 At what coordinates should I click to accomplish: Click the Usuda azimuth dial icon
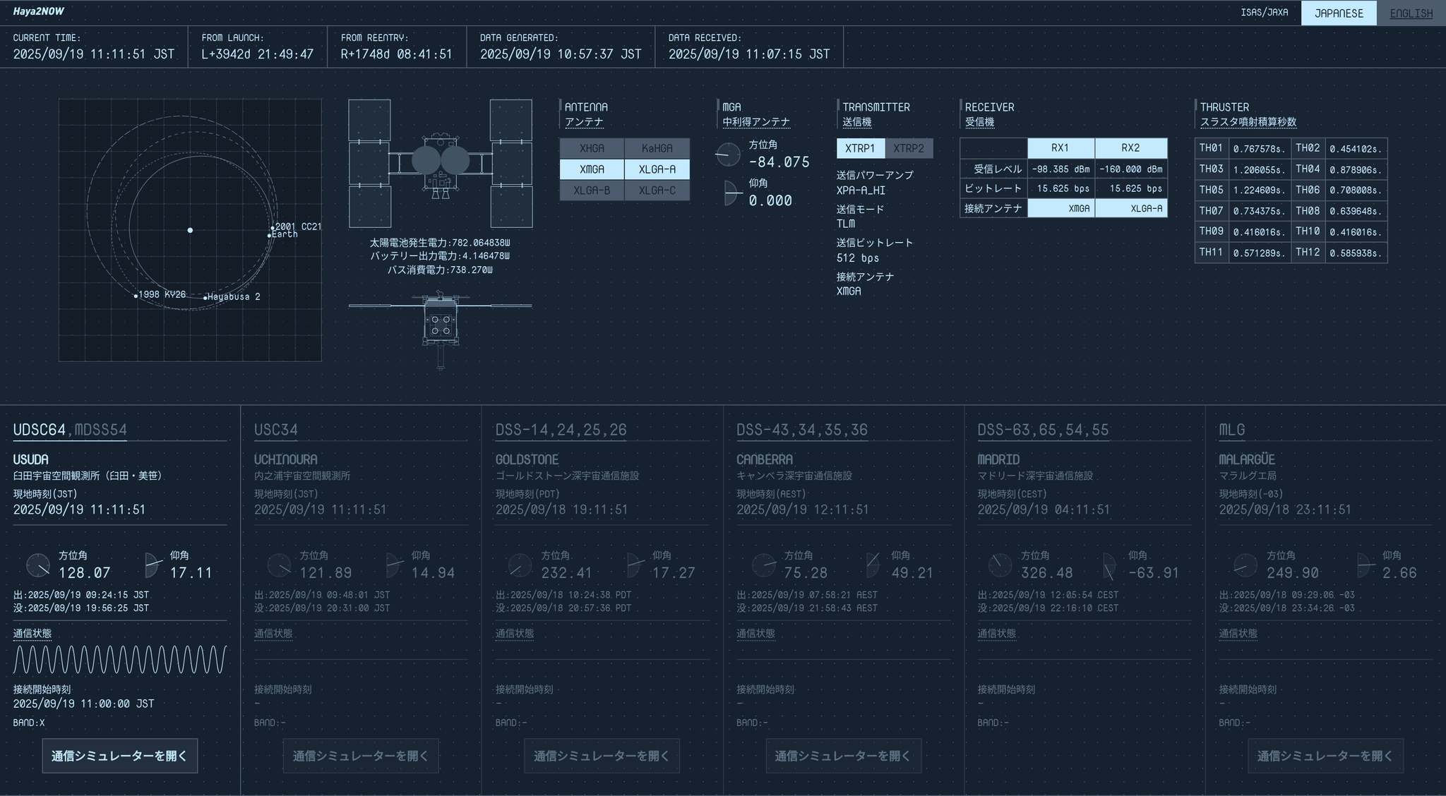click(38, 565)
